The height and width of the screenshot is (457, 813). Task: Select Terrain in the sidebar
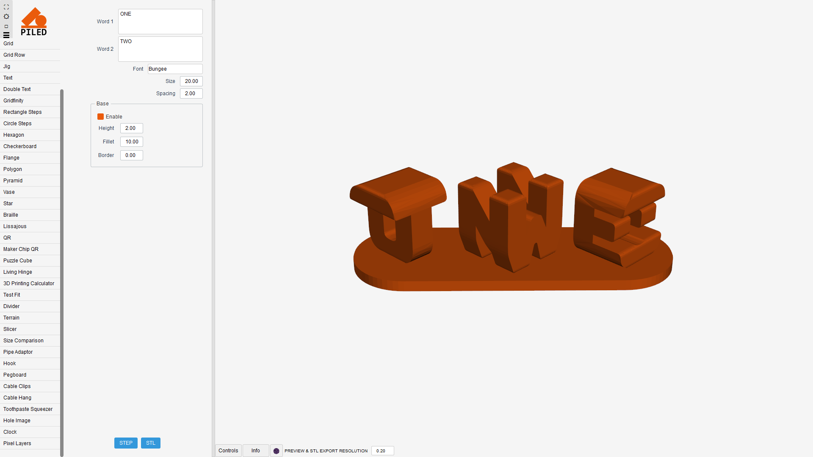click(x=30, y=318)
